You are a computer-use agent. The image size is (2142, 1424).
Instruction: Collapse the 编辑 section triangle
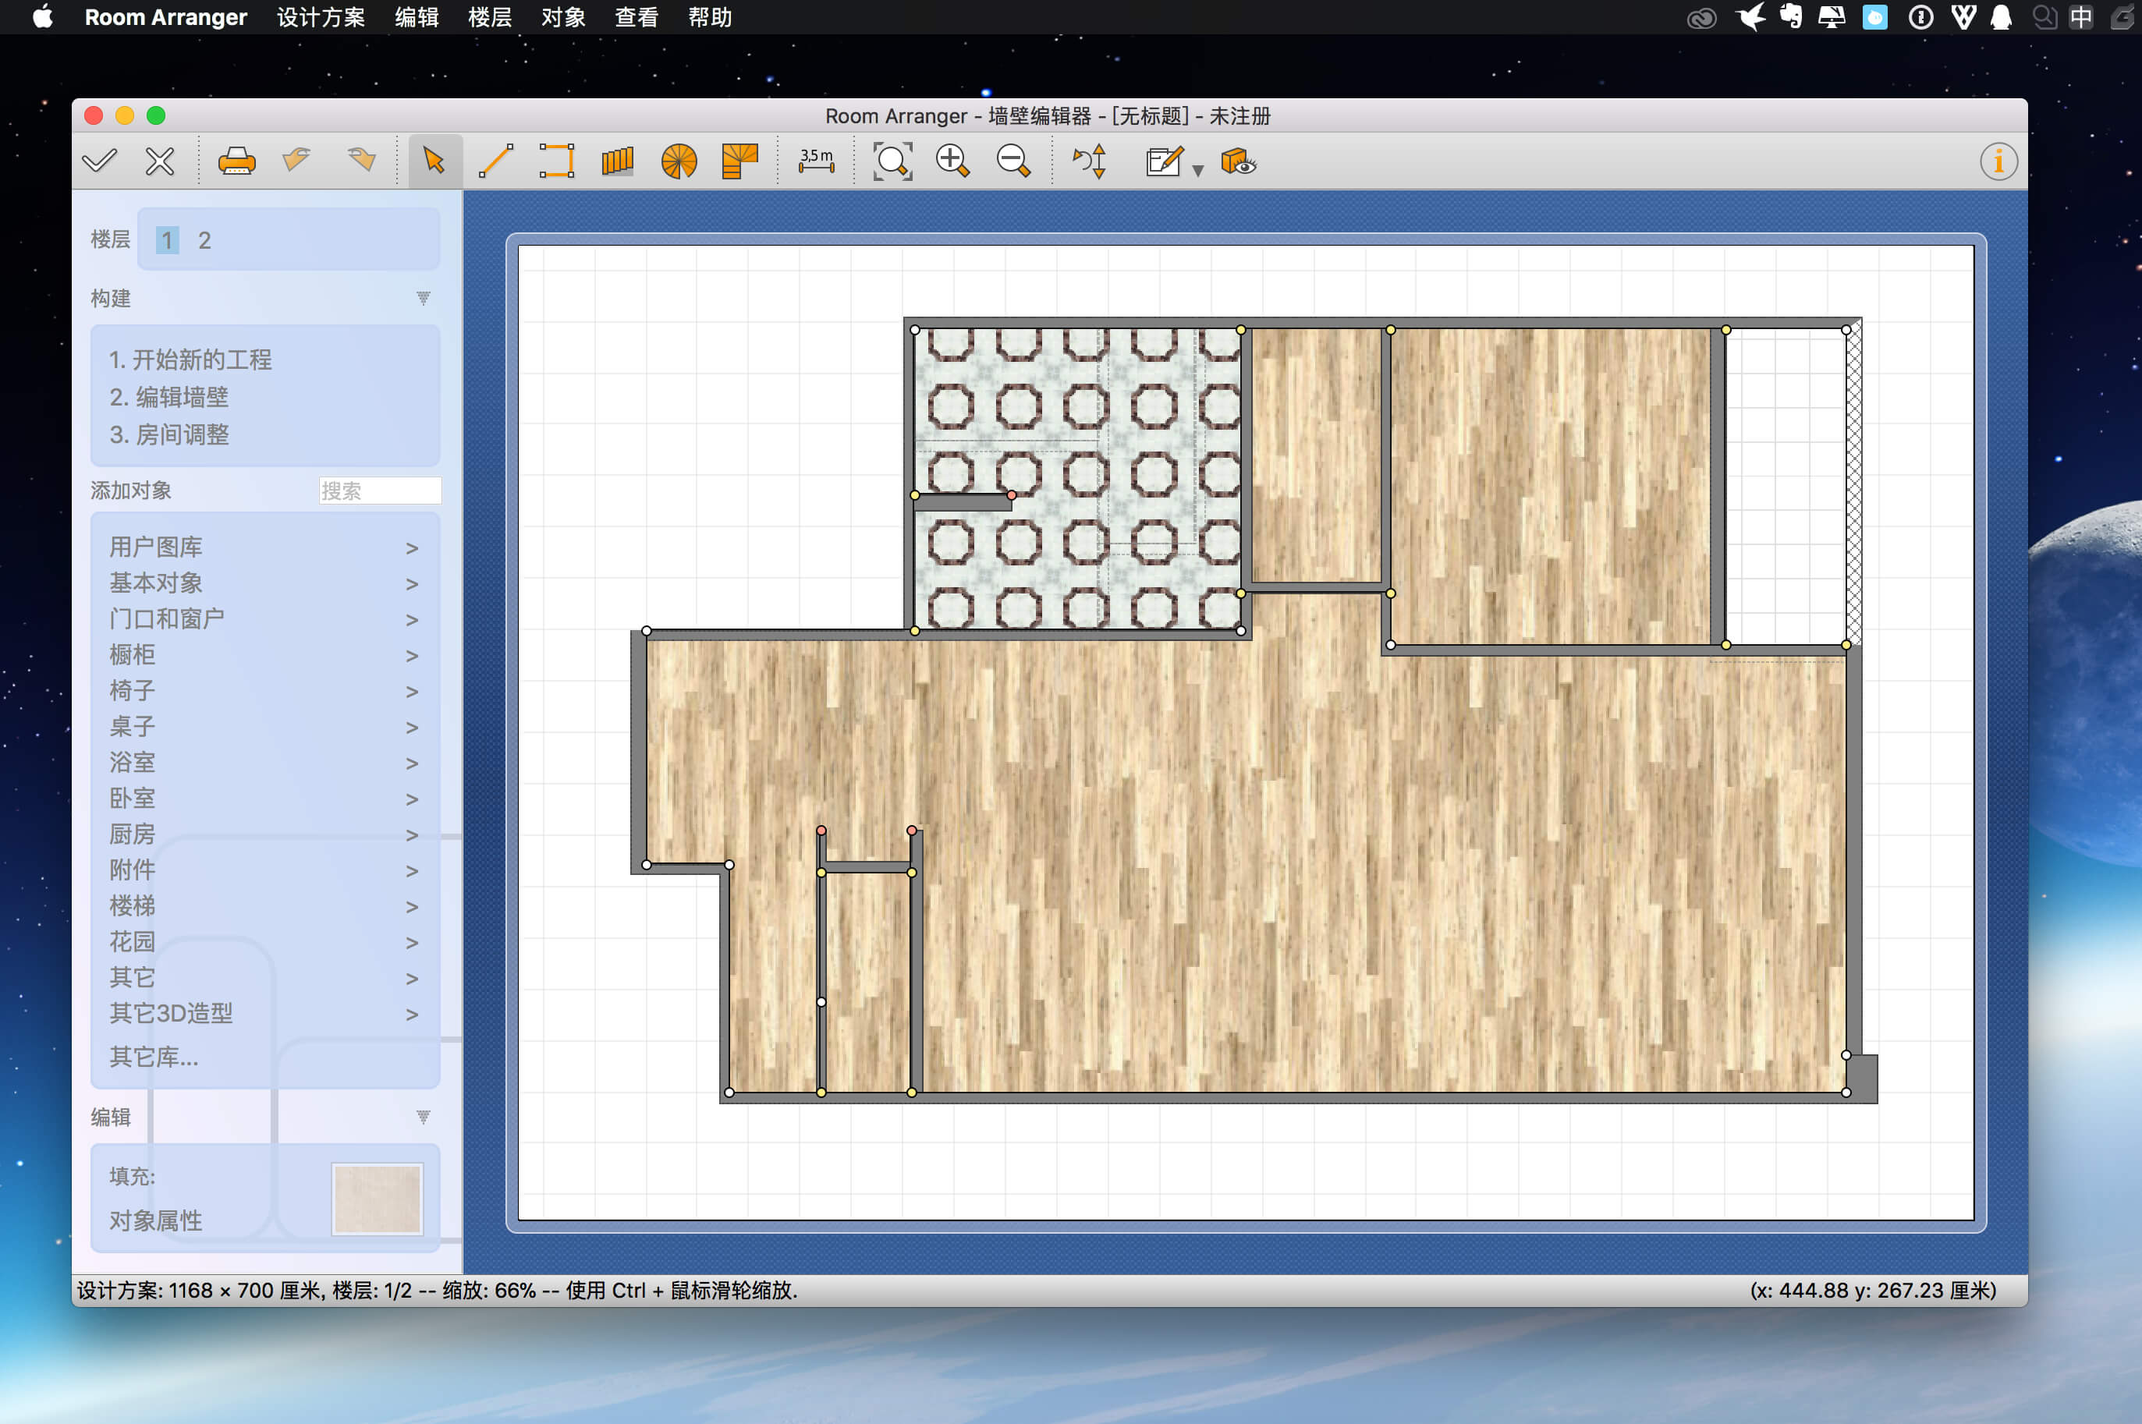pos(424,1116)
